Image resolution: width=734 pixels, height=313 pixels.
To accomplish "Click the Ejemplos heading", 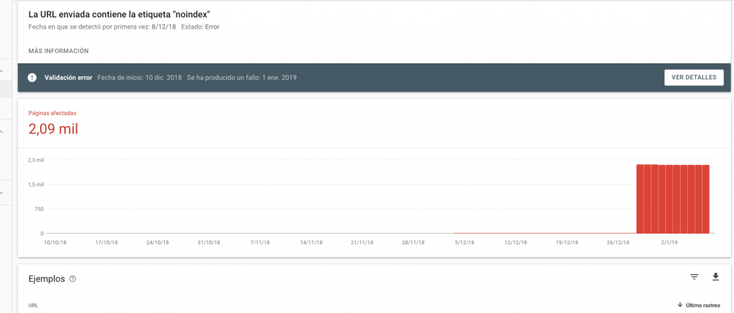I will coord(47,279).
